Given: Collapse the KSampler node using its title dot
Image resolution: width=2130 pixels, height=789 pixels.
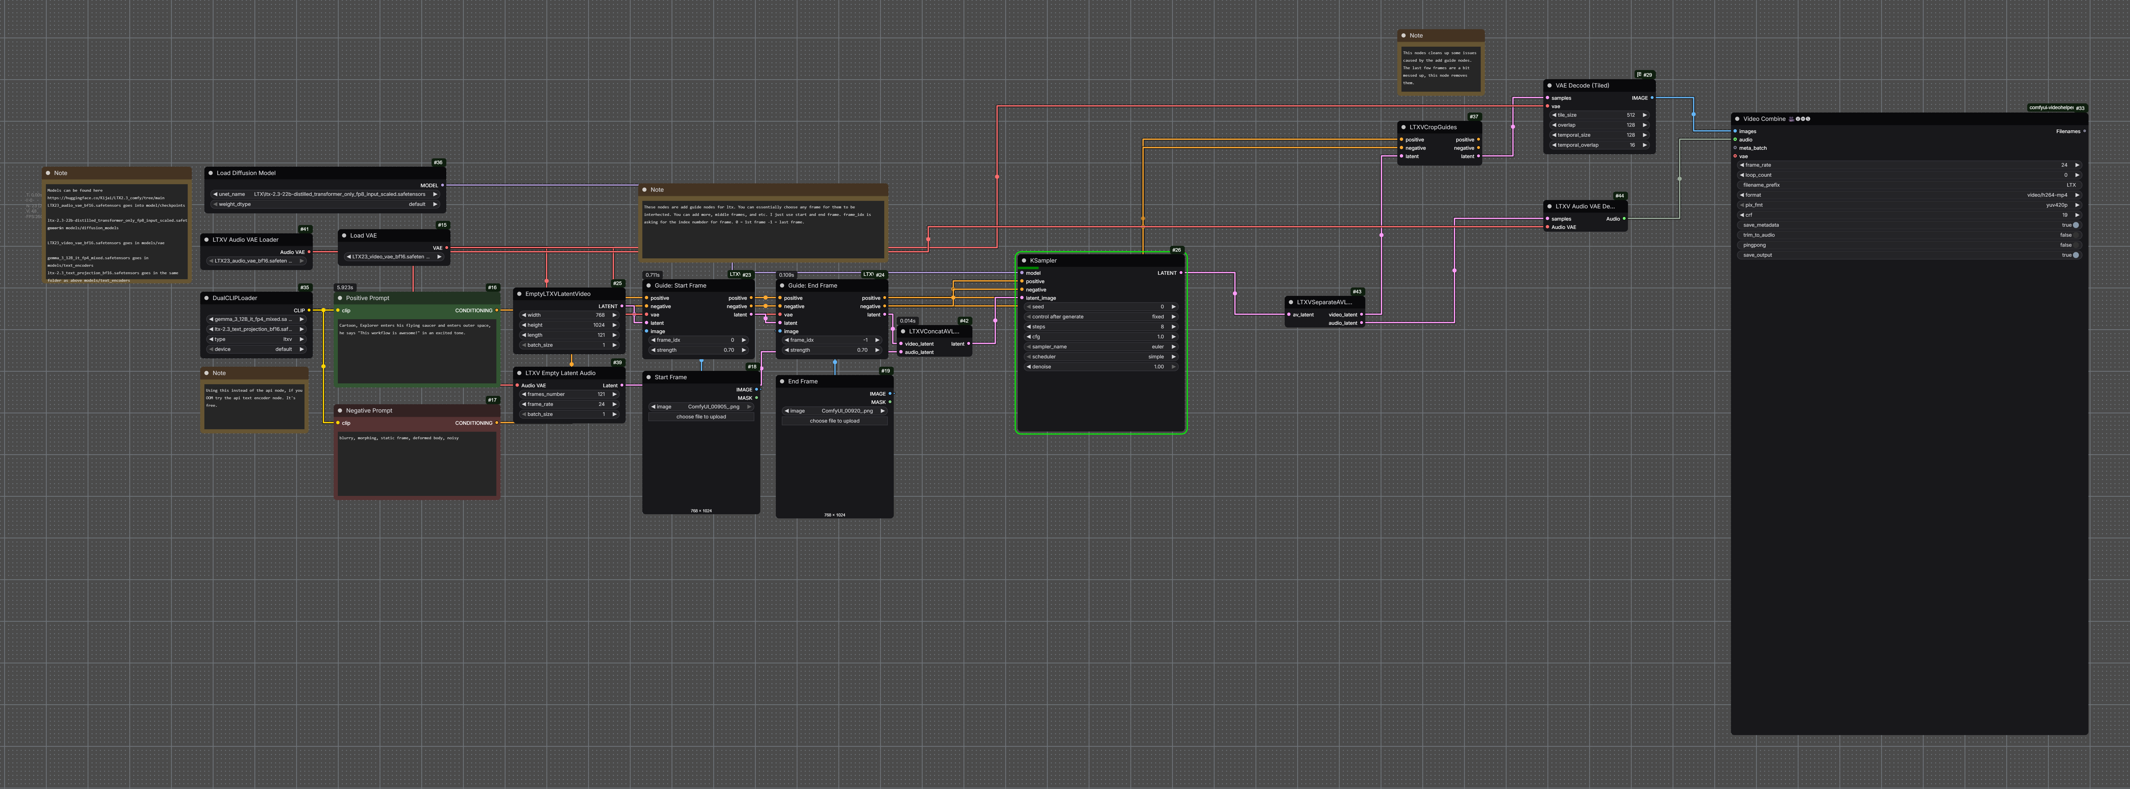Looking at the screenshot, I should [x=1024, y=260].
